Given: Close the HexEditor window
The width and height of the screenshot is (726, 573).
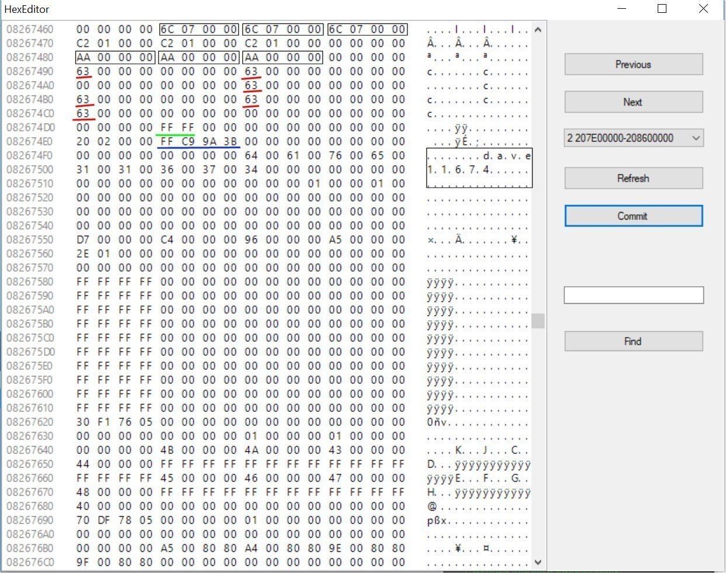Looking at the screenshot, I should coord(704,9).
